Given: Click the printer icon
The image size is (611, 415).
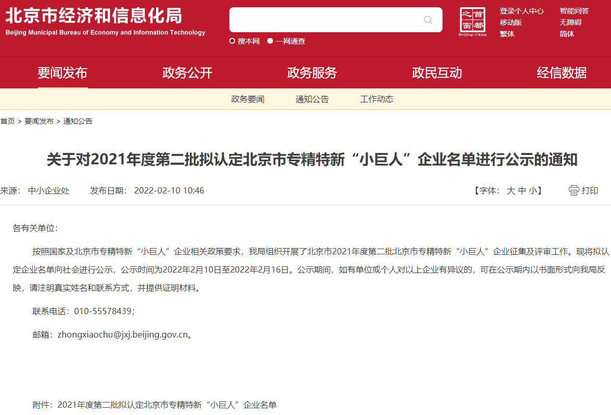Looking at the screenshot, I should coord(574,190).
